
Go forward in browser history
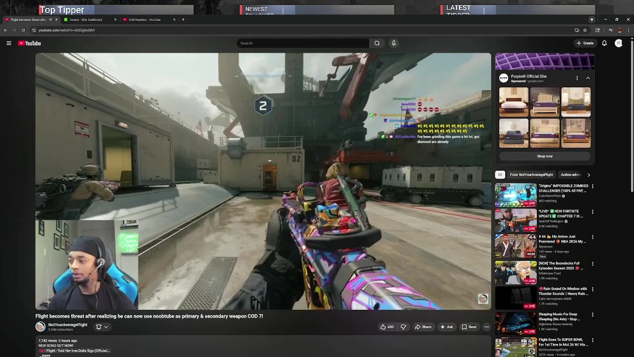coord(14,30)
